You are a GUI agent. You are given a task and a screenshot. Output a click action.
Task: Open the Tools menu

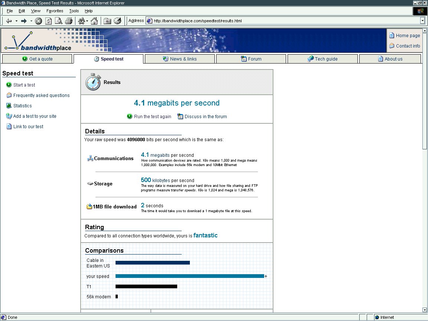tap(74, 11)
